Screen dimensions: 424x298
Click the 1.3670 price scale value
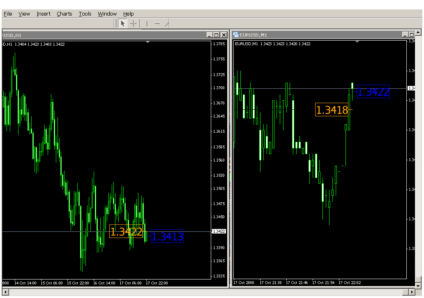[x=219, y=103]
